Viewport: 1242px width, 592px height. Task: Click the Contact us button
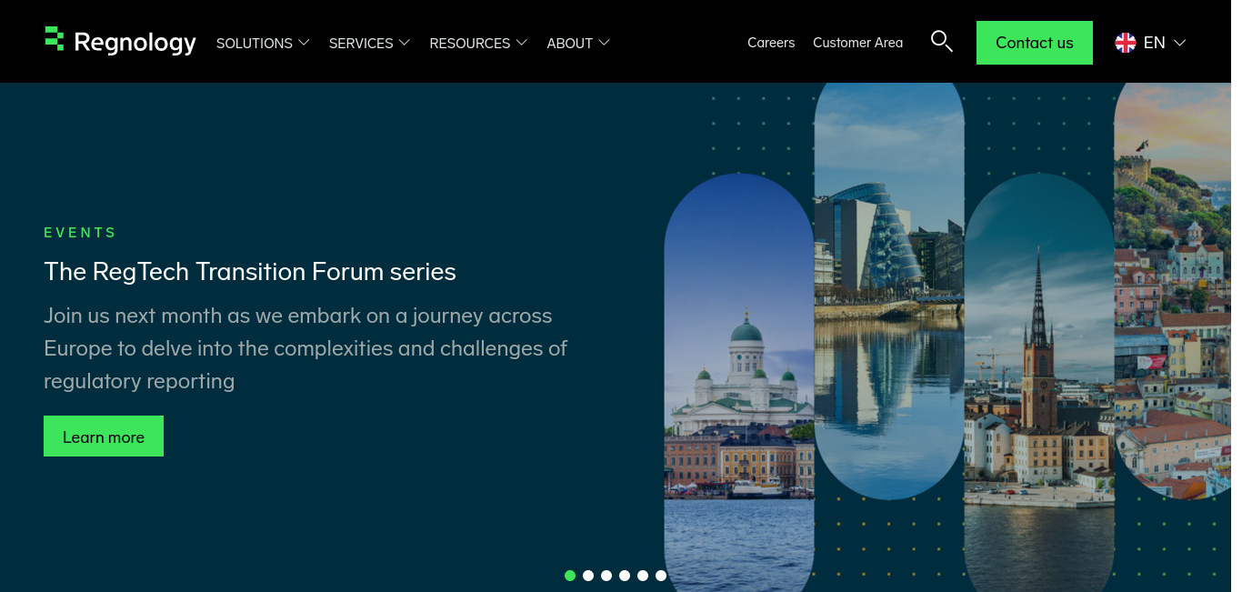pyautogui.click(x=1035, y=43)
